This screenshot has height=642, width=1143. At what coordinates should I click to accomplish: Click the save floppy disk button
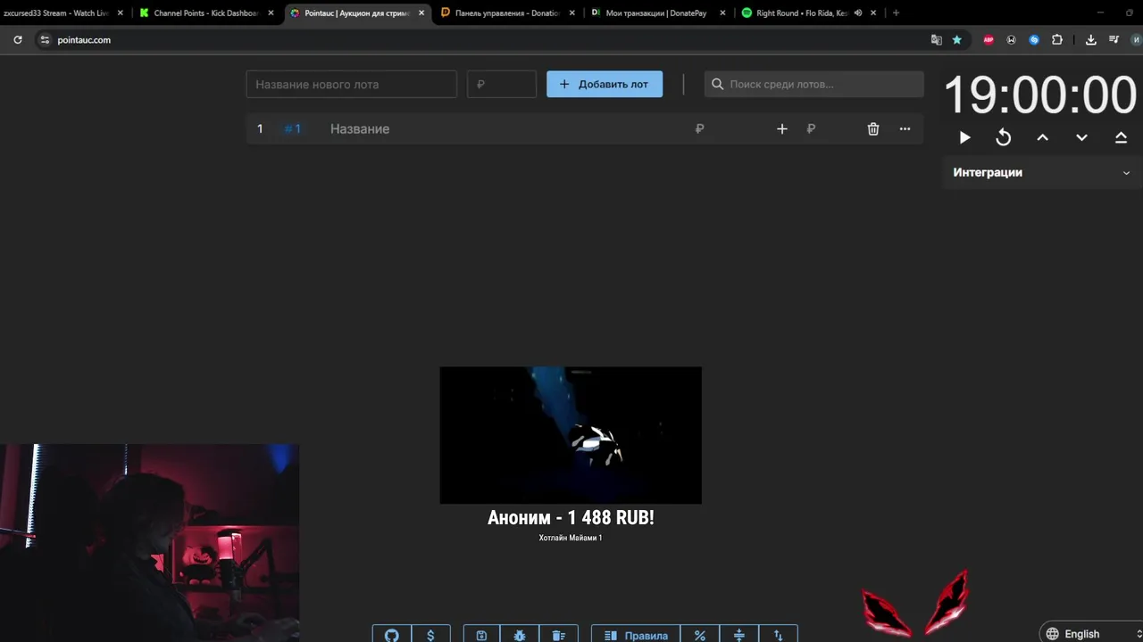481,635
